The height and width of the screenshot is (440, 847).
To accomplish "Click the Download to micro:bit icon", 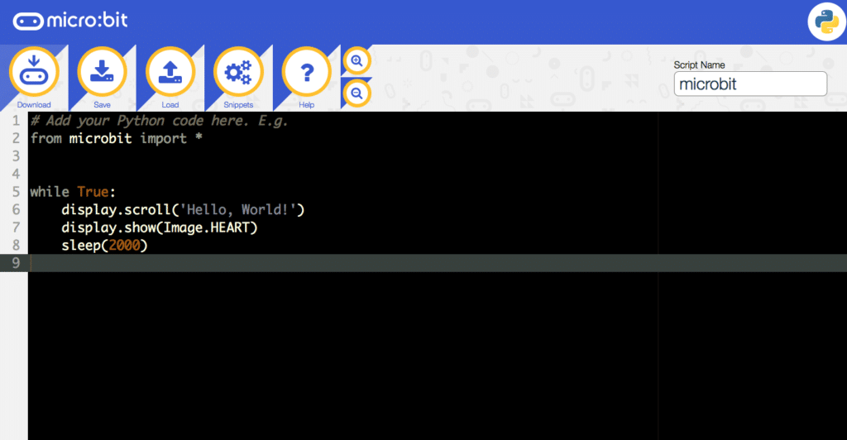I will click(x=33, y=72).
